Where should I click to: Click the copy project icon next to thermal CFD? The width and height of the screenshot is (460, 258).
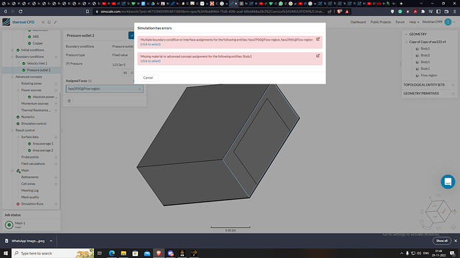[x=49, y=22]
